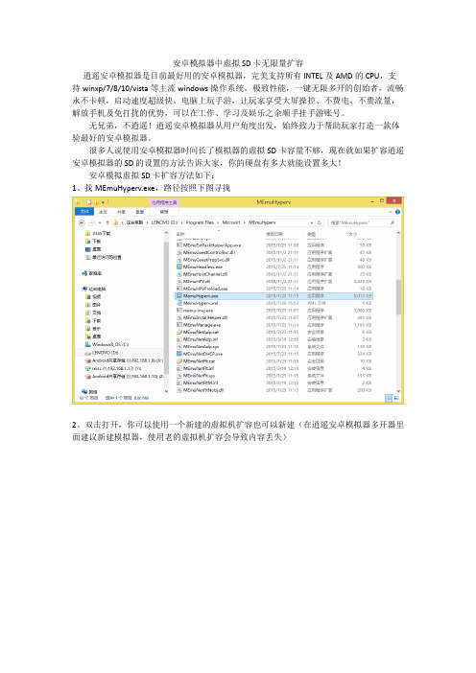The width and height of the screenshot is (476, 673).
Task: Select Windows8_OS (C:) in navigation pane
Action: [x=109, y=345]
